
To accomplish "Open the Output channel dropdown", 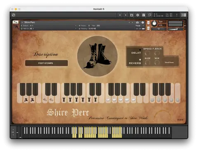I will click(75, 26).
